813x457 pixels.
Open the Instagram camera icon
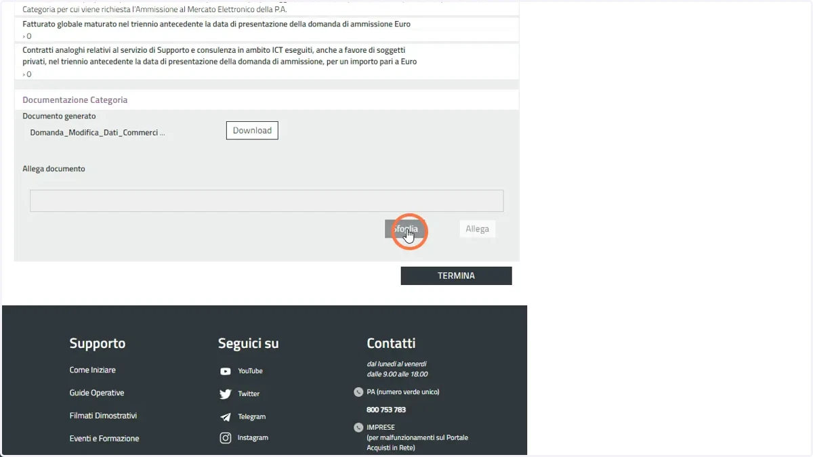226,438
